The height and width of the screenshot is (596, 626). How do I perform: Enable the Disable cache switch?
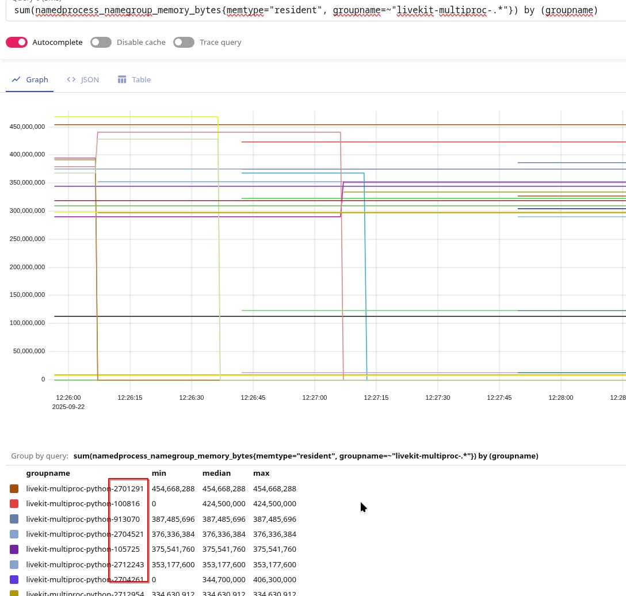(101, 43)
